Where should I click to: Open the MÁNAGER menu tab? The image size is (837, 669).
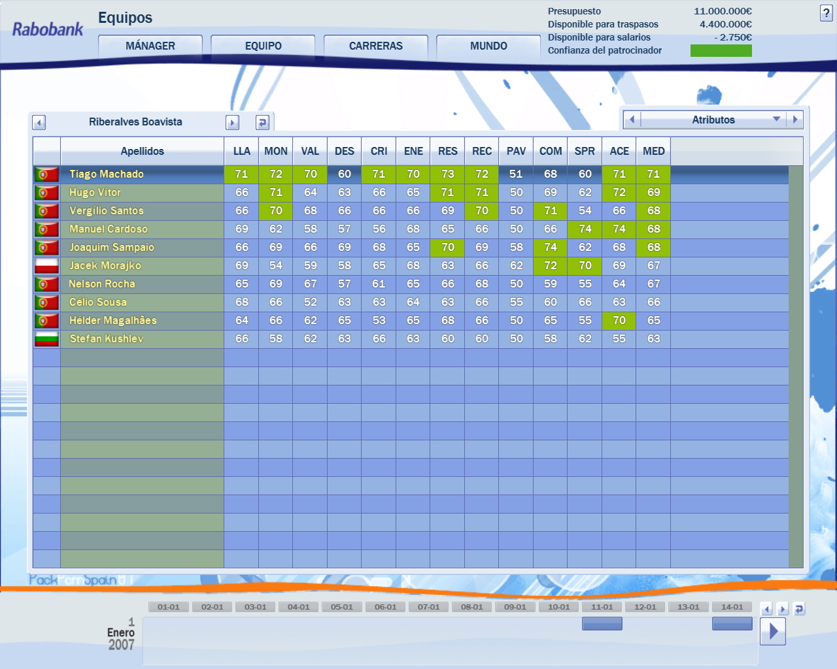150,46
